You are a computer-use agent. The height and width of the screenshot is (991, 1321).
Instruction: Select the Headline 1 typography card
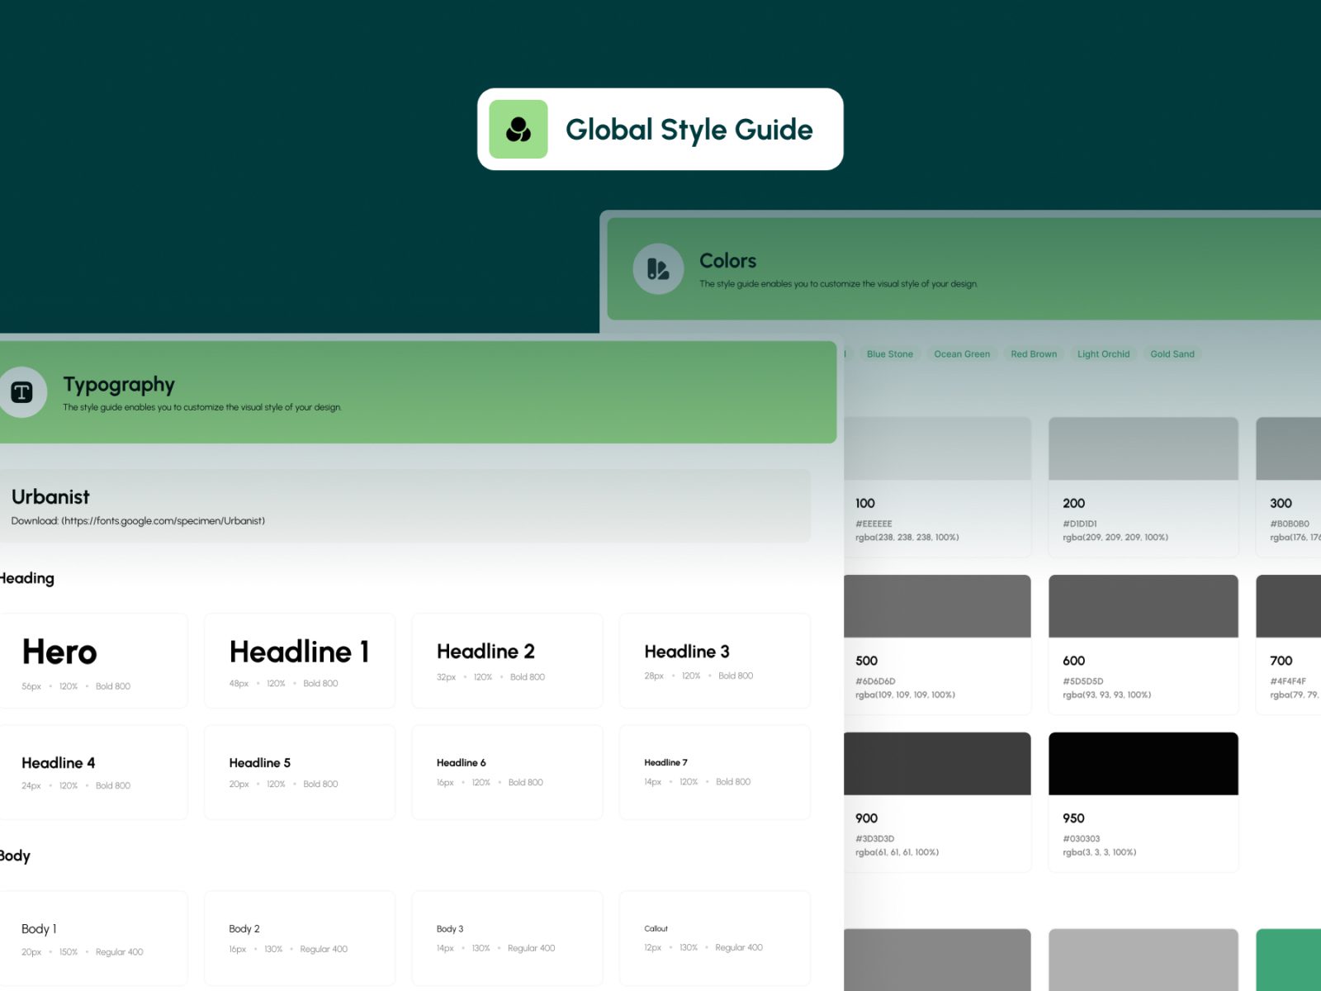pyautogui.click(x=300, y=661)
